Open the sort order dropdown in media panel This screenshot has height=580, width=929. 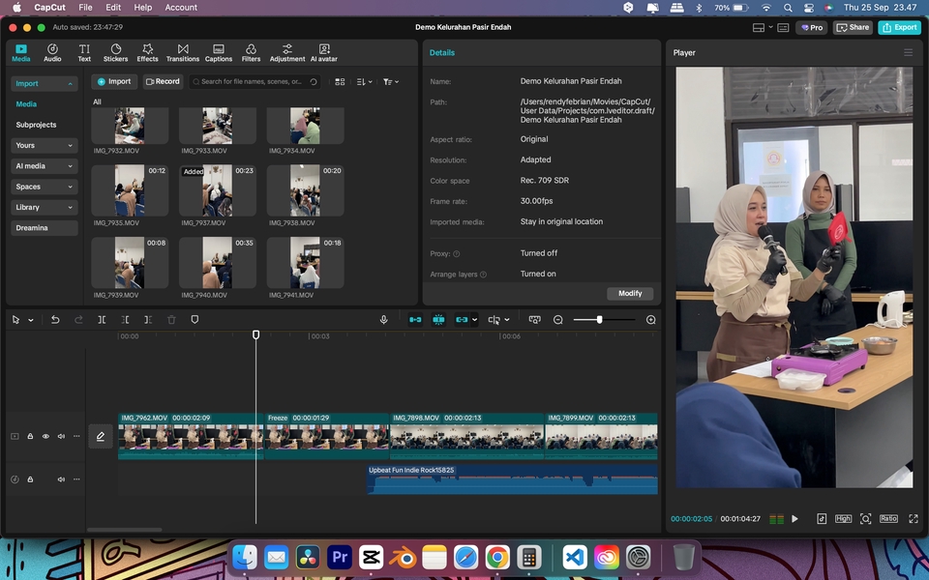pyautogui.click(x=364, y=82)
